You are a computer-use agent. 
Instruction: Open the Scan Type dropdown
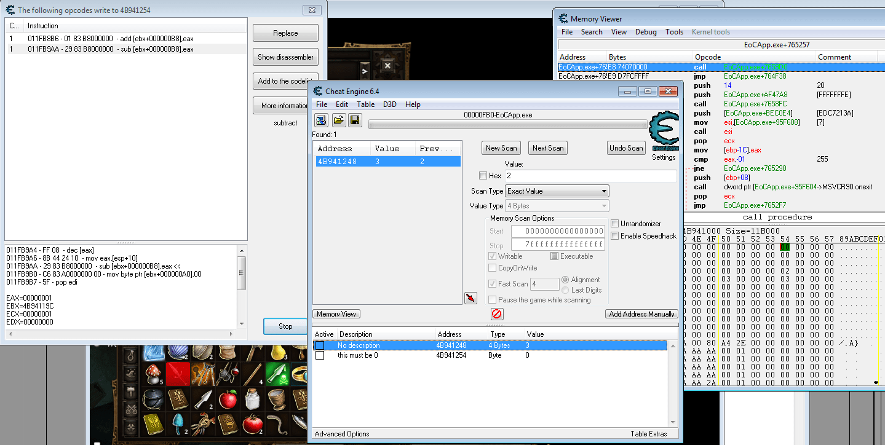[557, 191]
